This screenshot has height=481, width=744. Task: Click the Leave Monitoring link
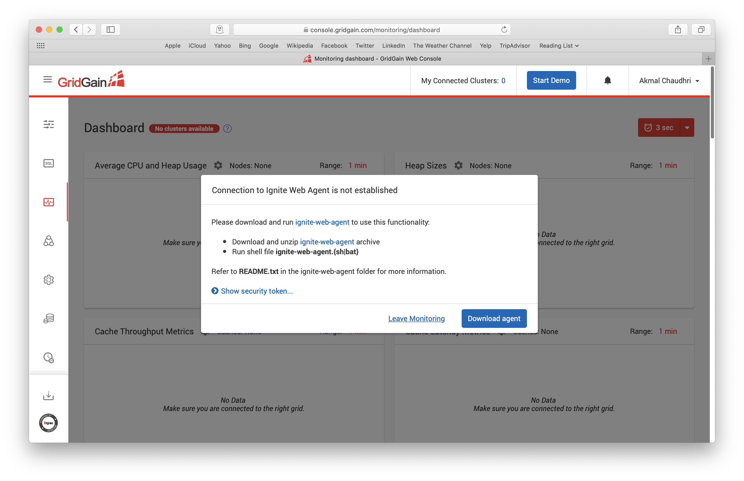coord(416,318)
